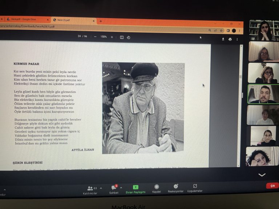Leave meeting with red Çık button
Screen dimensions: 279x209
[x=272, y=186]
